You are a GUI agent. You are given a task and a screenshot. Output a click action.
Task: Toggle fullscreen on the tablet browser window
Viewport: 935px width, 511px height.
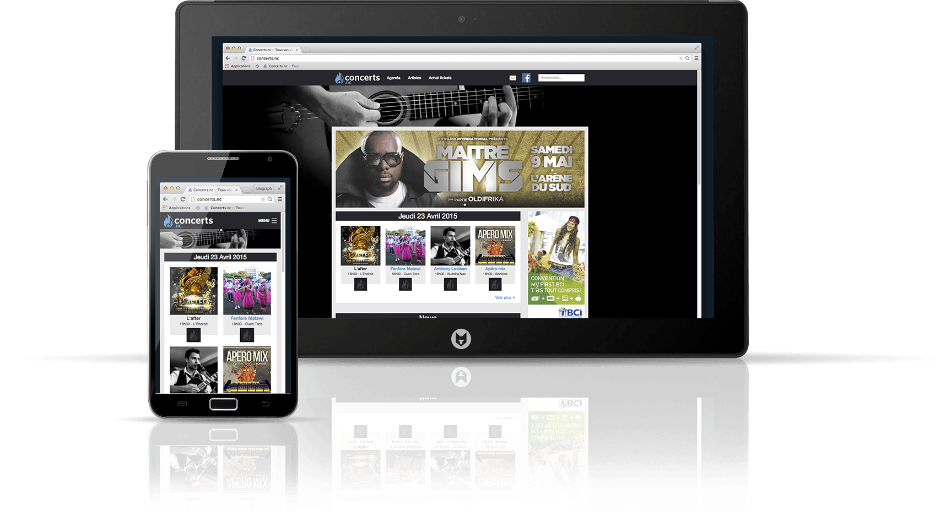[696, 48]
